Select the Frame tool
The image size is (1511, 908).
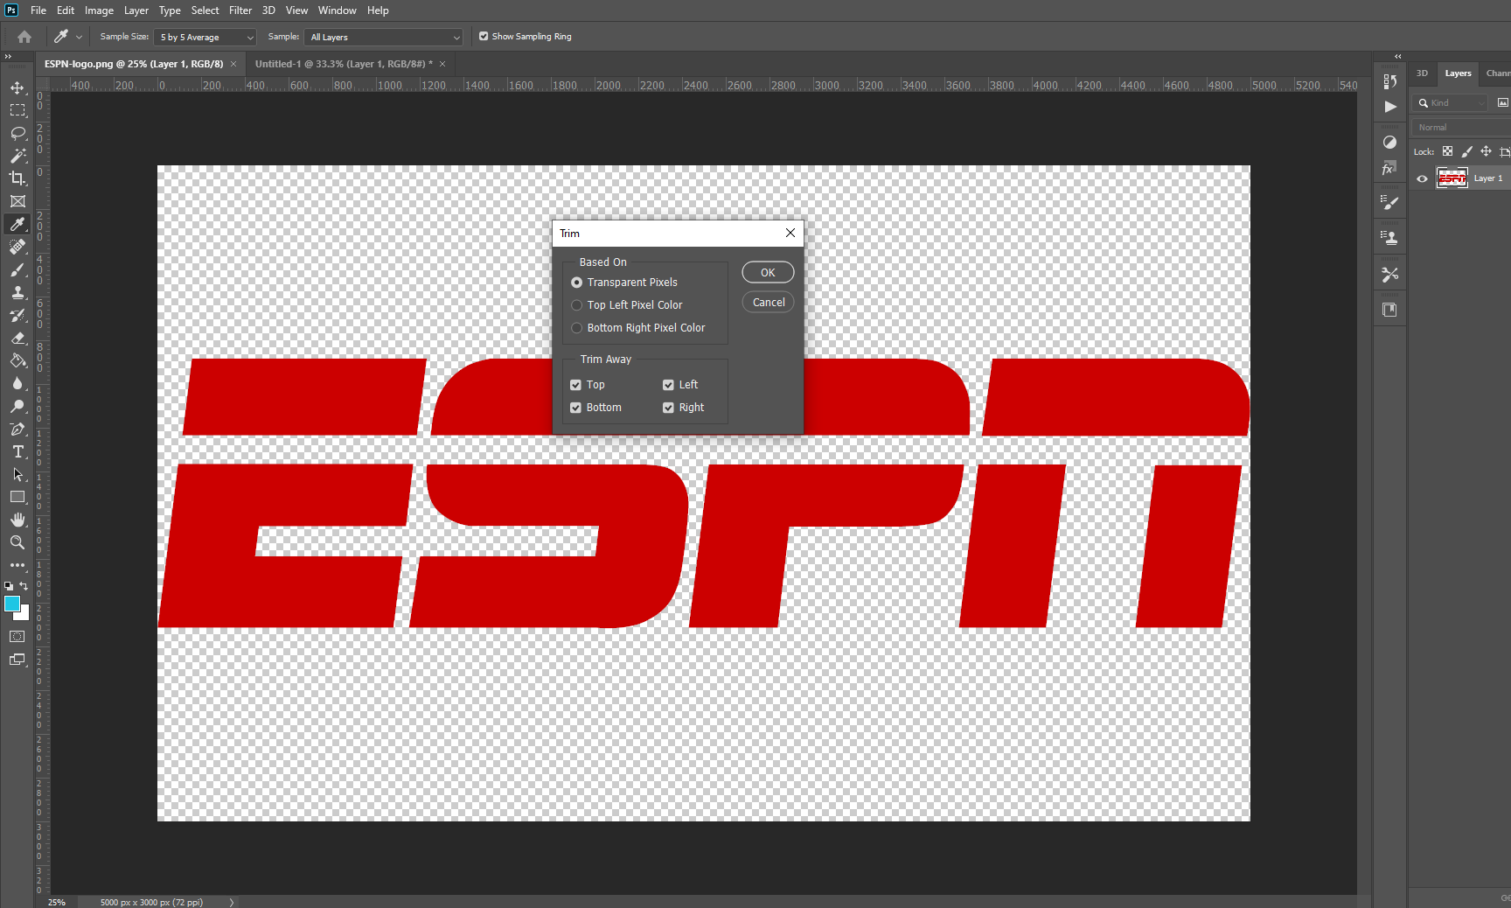point(17,201)
